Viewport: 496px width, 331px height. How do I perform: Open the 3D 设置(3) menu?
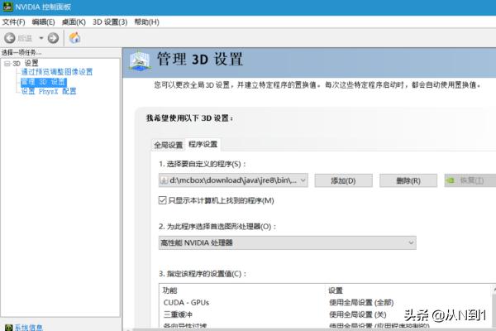[110, 22]
